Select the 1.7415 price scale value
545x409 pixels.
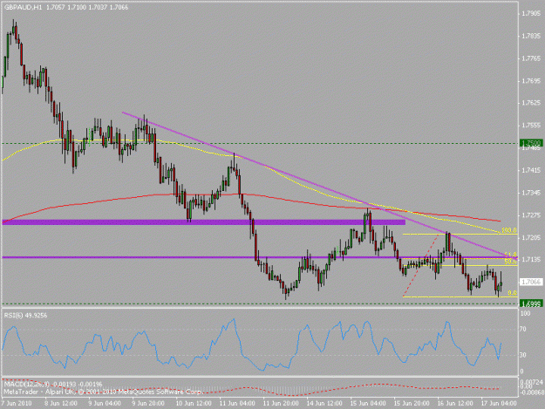(x=531, y=170)
